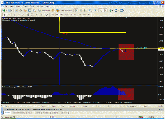Switch chart to H1 timeframe

71,15
